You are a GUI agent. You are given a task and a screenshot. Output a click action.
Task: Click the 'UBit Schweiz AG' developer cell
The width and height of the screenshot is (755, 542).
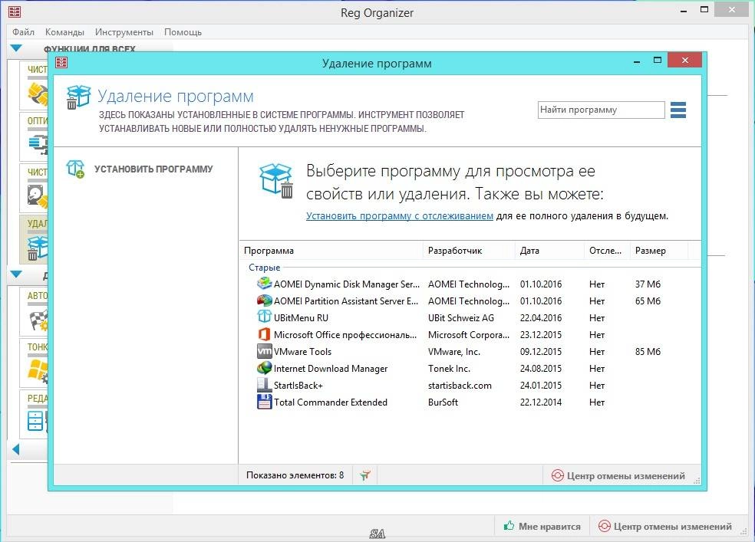(461, 318)
